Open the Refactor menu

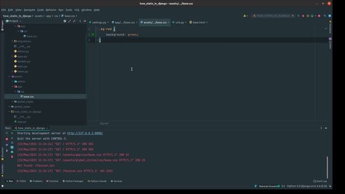pyautogui.click(x=51, y=10)
